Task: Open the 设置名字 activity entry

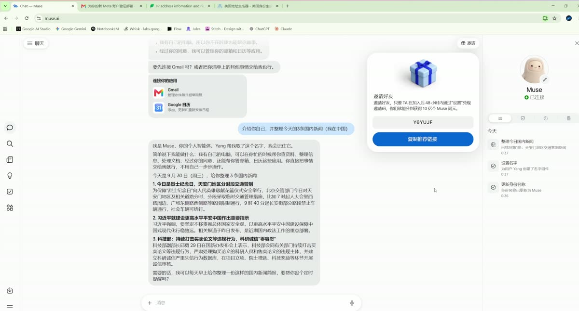Action: [x=533, y=168]
